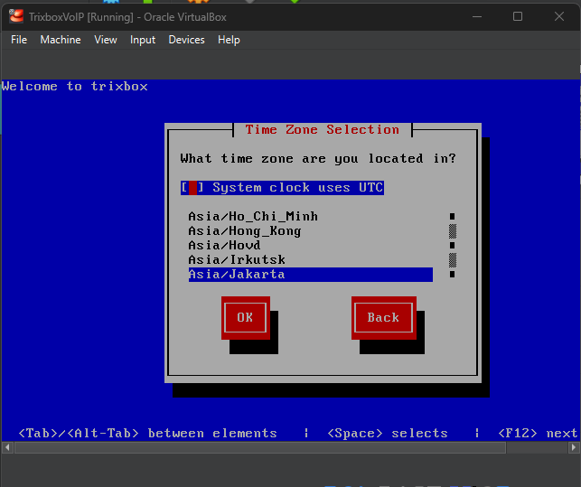Click the time zone list scrollbar
The image size is (581, 487).
pos(453,246)
